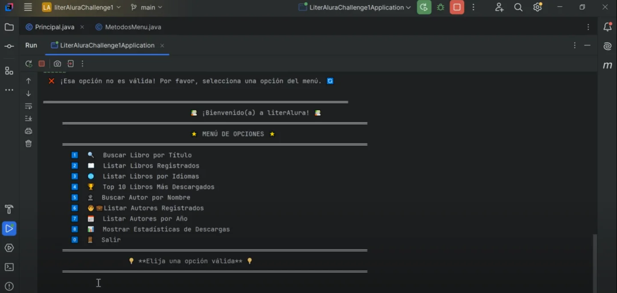The width and height of the screenshot is (617, 293).
Task: Clear console output with trash icon
Action: [x=29, y=144]
